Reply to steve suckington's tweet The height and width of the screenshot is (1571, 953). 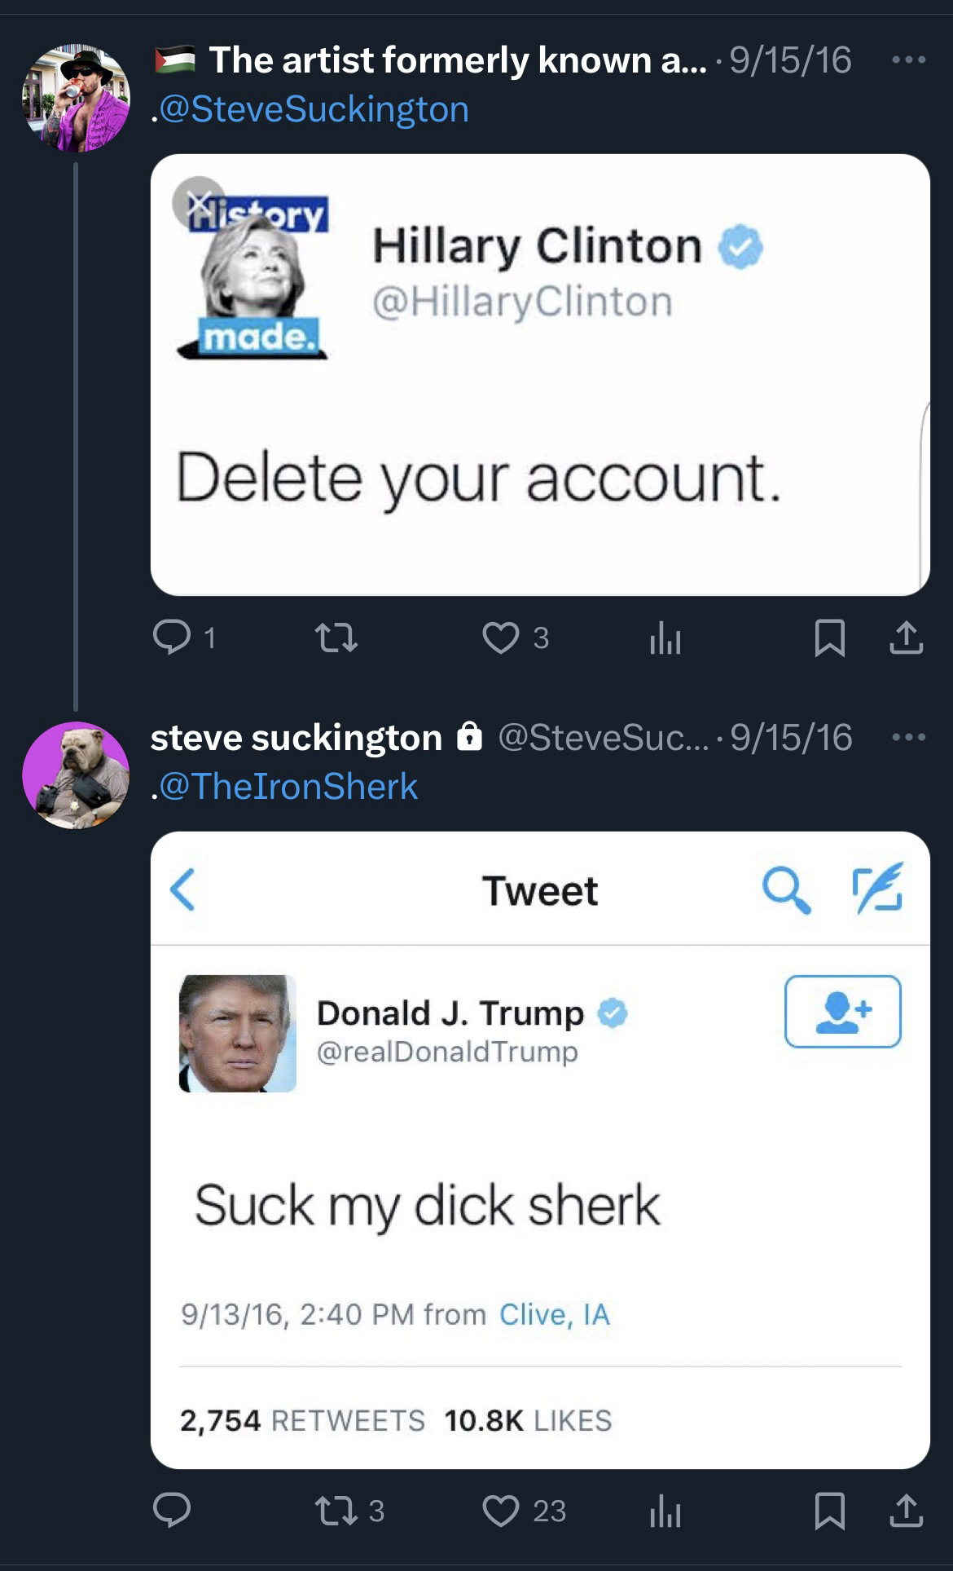coord(172,1511)
